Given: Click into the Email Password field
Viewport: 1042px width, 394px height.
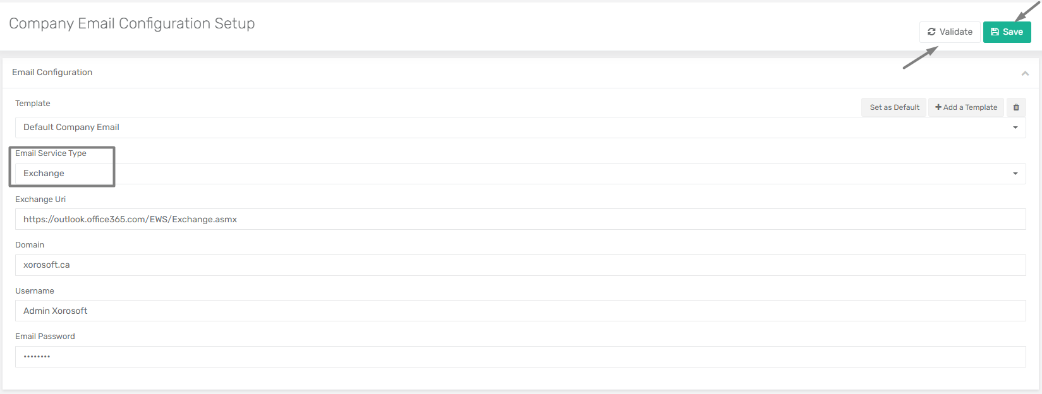Looking at the screenshot, I should 520,357.
